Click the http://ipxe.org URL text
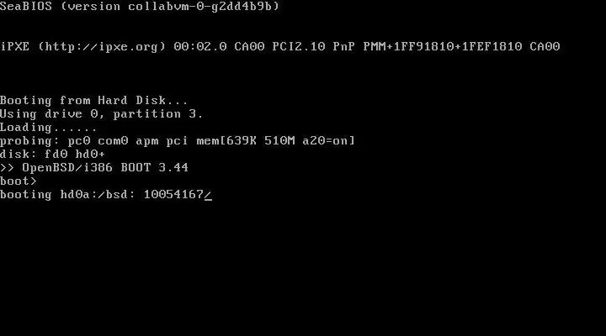The image size is (606, 336). pyautogui.click(x=102, y=47)
